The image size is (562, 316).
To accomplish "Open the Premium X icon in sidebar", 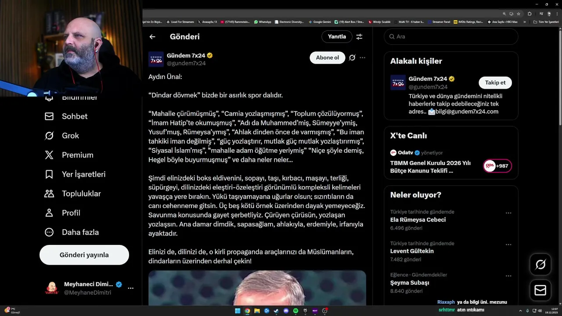I will pyautogui.click(x=49, y=155).
